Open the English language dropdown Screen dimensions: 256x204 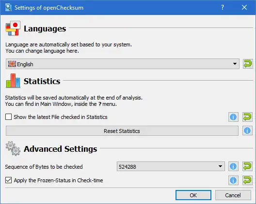(123, 64)
